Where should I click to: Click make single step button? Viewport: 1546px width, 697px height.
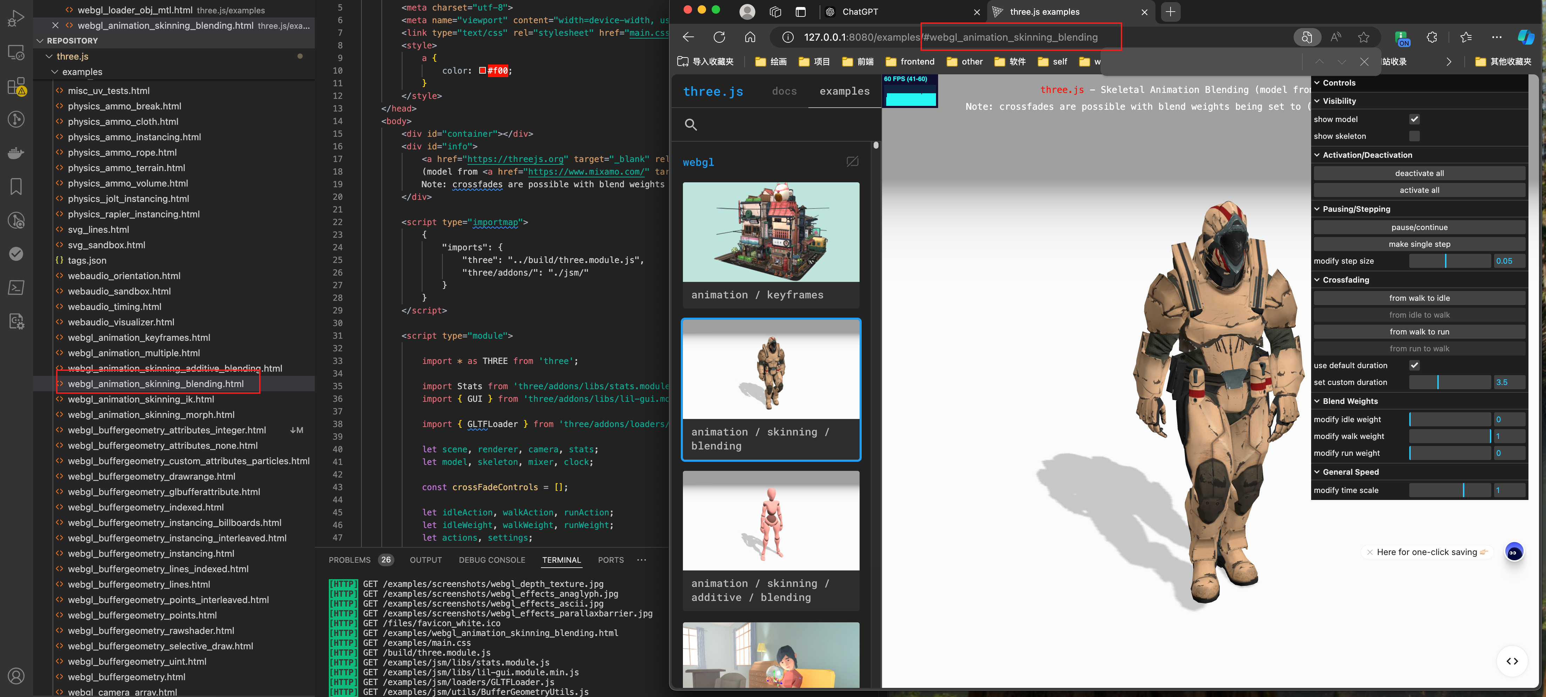pos(1419,244)
